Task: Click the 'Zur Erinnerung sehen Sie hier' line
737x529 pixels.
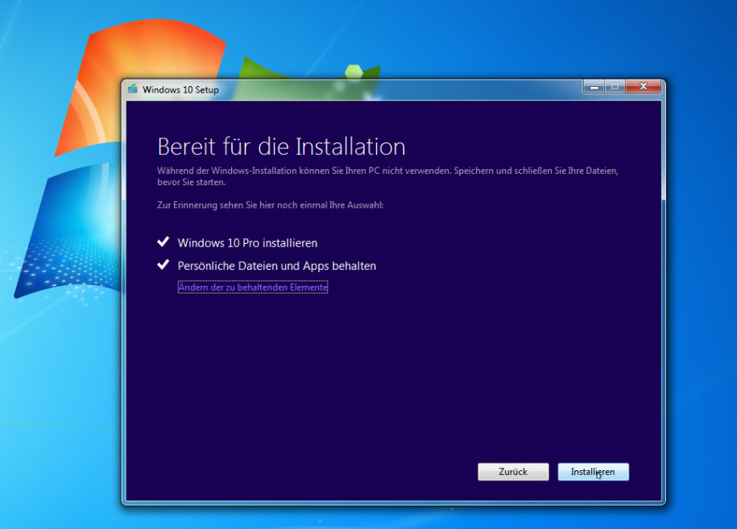Action: [271, 205]
